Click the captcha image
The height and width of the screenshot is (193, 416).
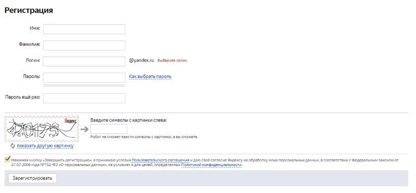point(42,129)
